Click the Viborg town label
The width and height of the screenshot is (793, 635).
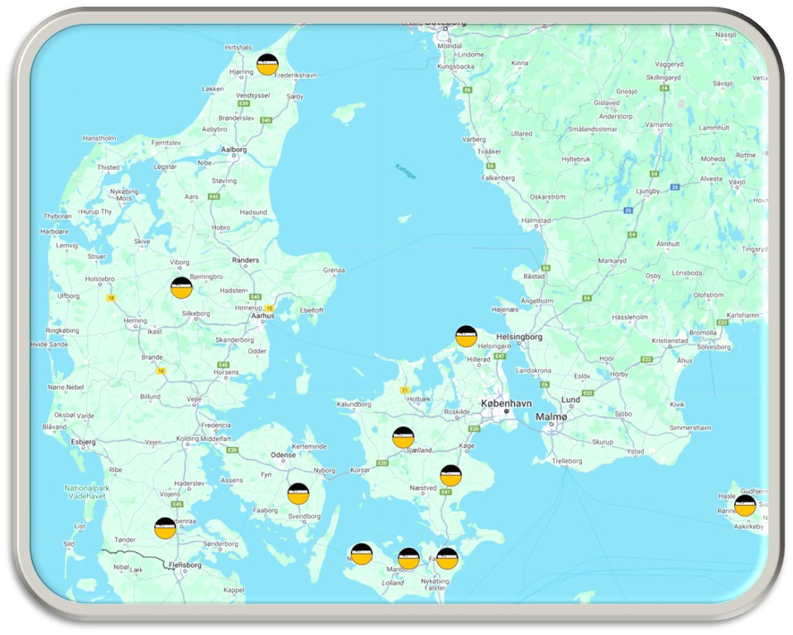180,262
